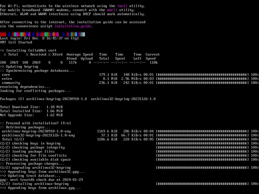This screenshot has height=194, width=259.
Task: Click '(2/2) checking available disk space' line
Action: tap(35, 160)
